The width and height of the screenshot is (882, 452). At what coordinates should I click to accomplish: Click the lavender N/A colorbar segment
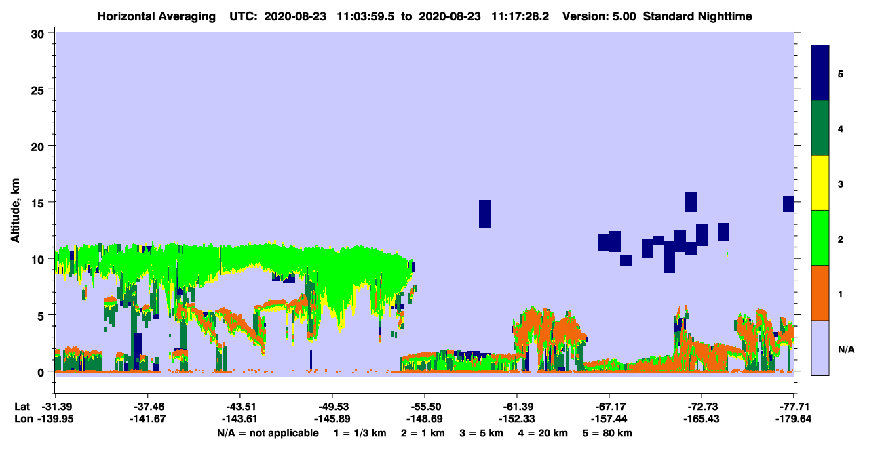click(820, 348)
